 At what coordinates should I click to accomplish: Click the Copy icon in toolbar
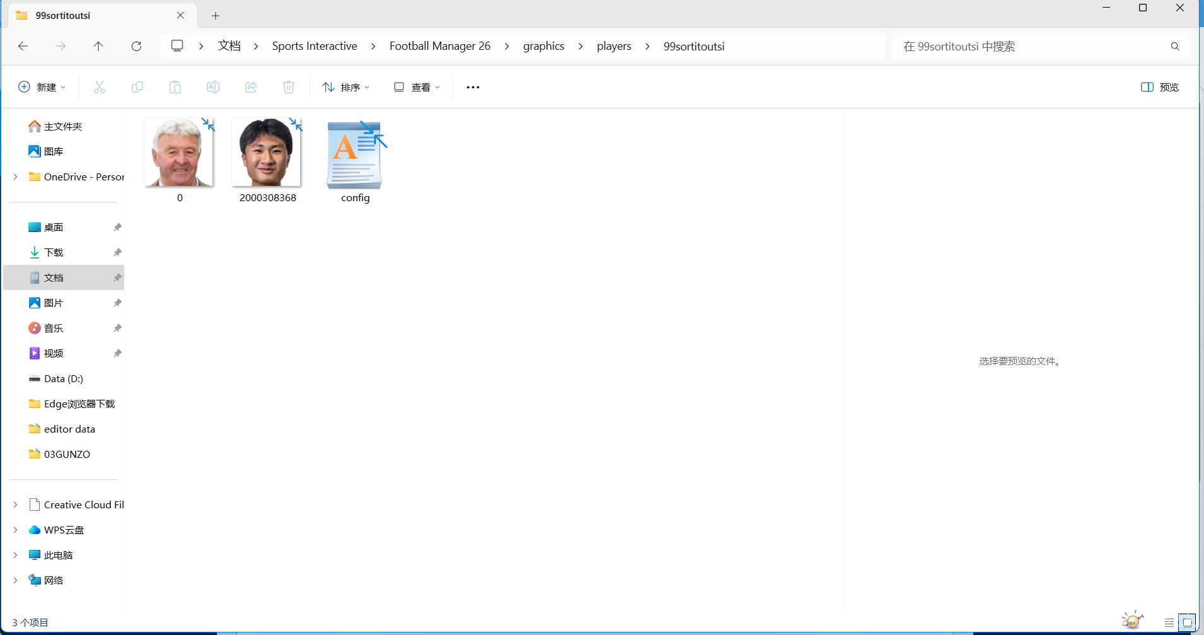pos(137,87)
